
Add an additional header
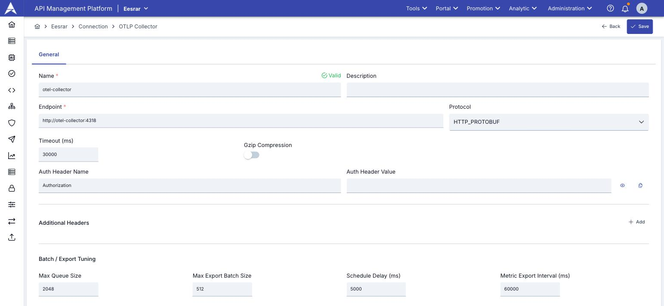636,222
